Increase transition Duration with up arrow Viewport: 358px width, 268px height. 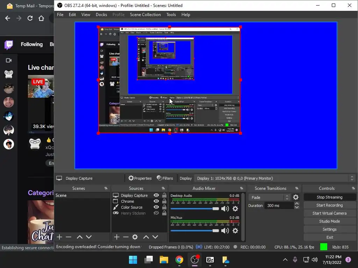(297, 203)
